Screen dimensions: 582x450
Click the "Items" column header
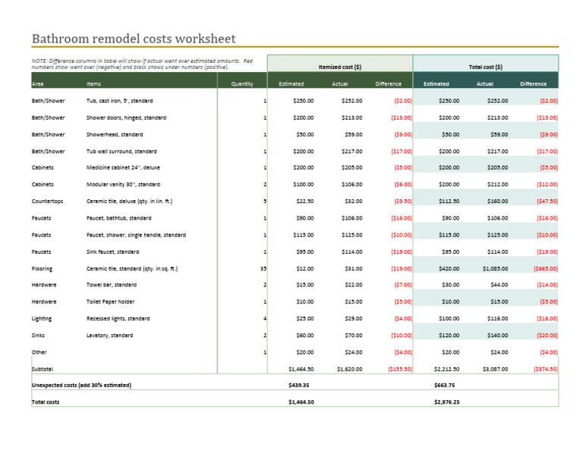[94, 84]
